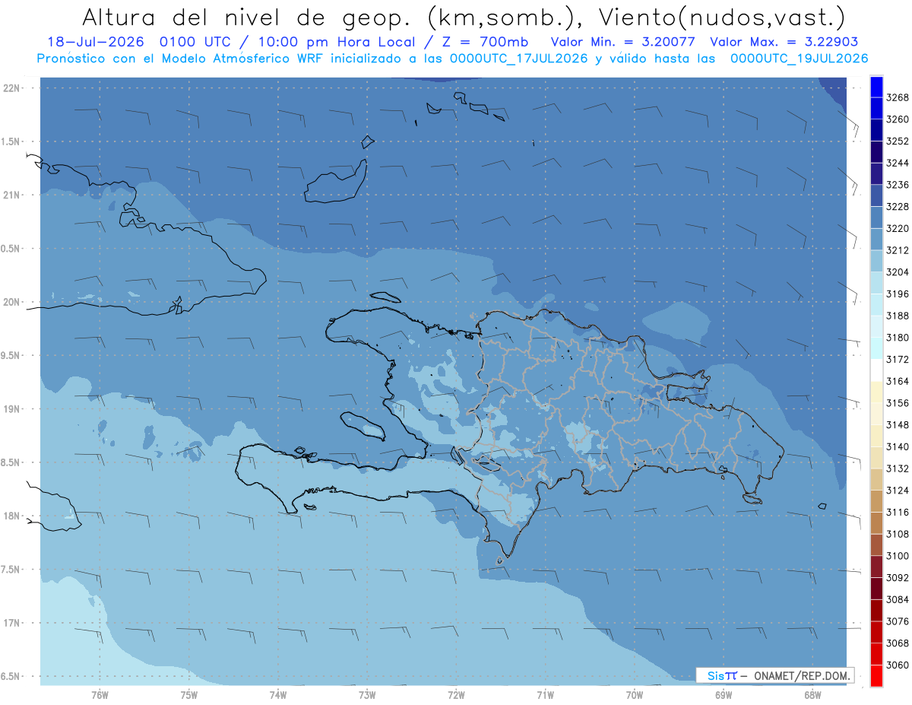Click the '7.5N' latitude label
912x705 pixels.
click(x=9, y=570)
